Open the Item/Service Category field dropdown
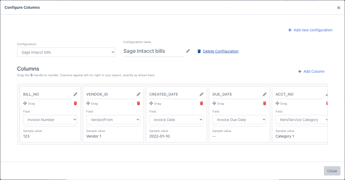The image size is (345, 180). (x=301, y=120)
